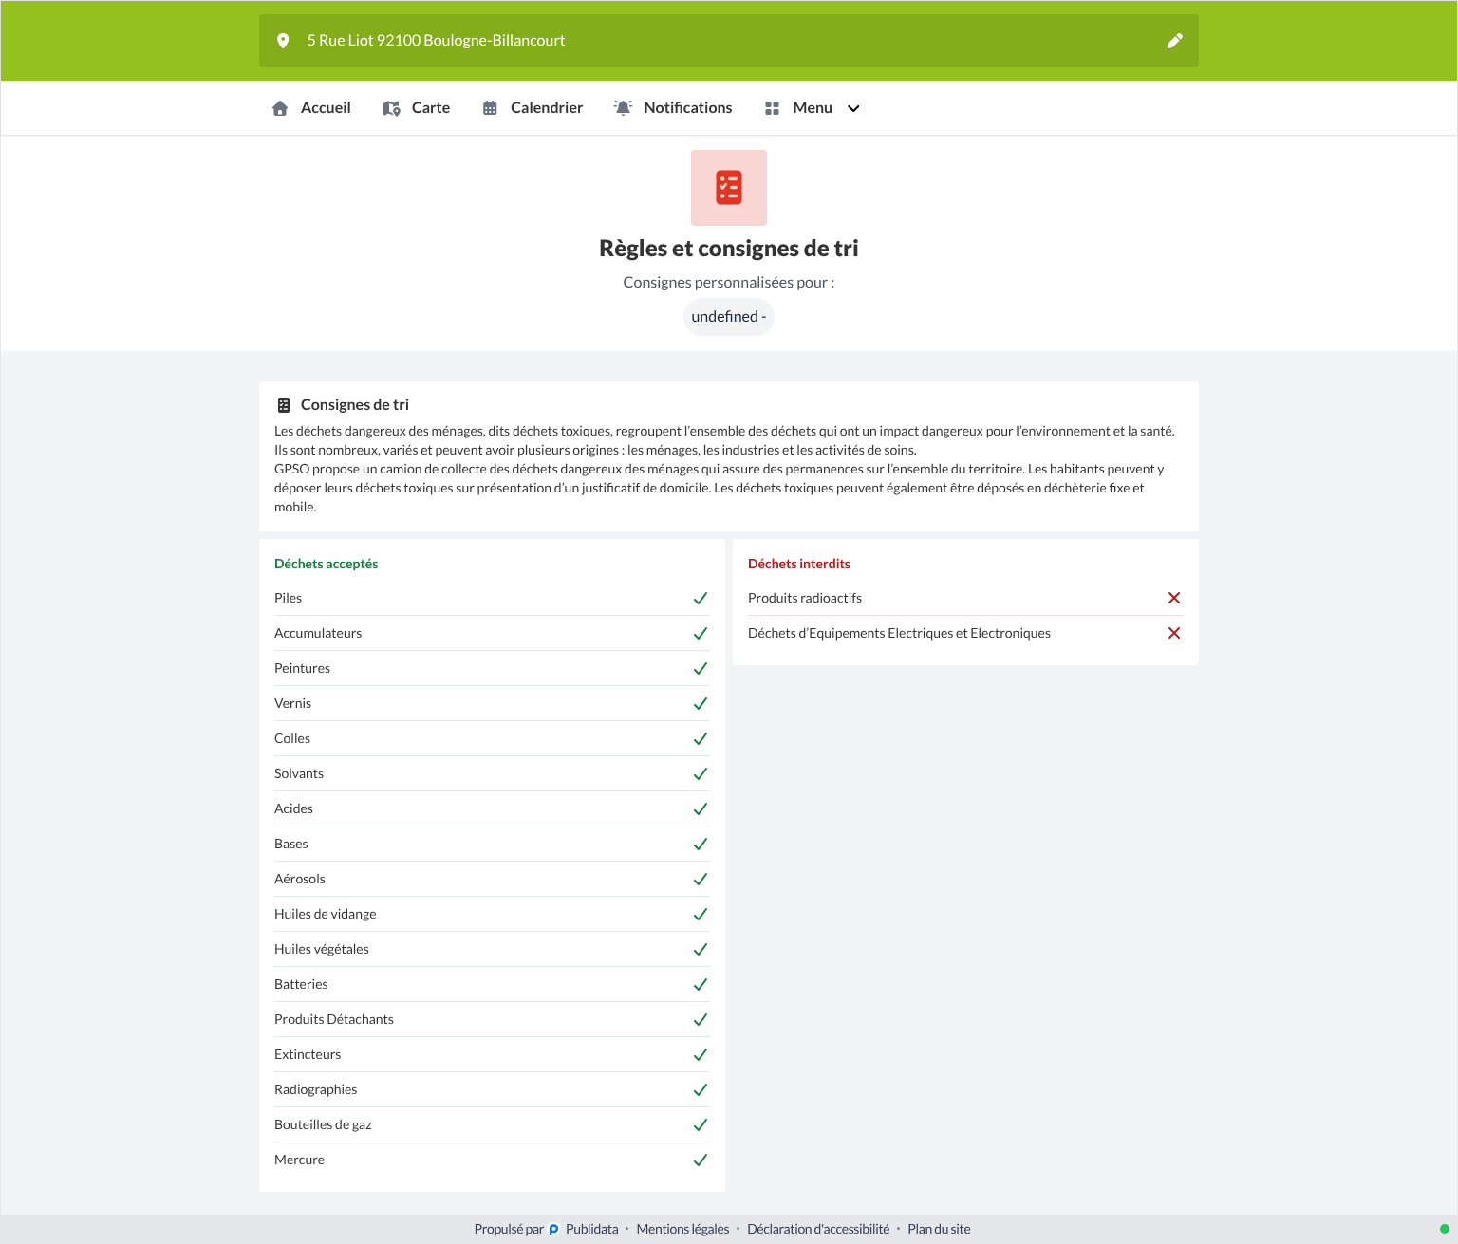Click the green checkmark for Batteries
1458x1244 pixels.
[701, 984]
